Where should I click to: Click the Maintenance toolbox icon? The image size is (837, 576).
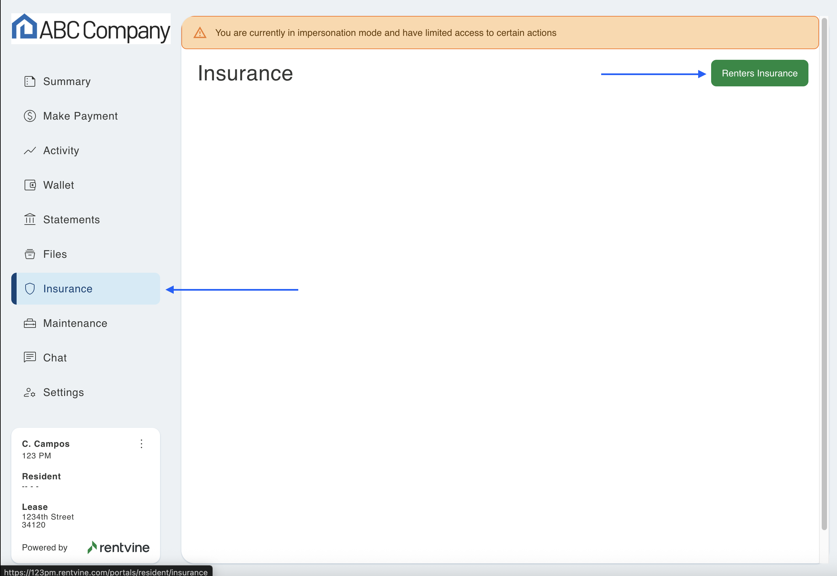30,323
